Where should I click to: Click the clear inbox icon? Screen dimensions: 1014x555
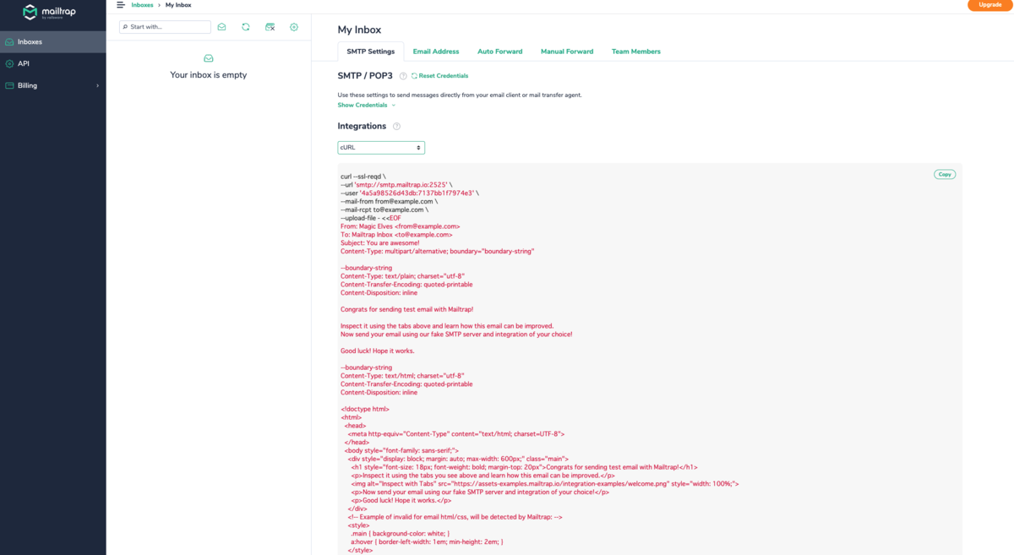click(x=270, y=27)
